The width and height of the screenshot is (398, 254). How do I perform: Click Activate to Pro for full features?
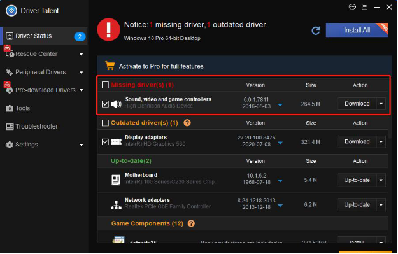pyautogui.click(x=161, y=66)
